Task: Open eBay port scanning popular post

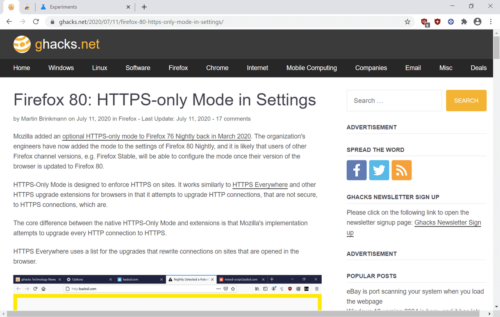Action: (415, 296)
